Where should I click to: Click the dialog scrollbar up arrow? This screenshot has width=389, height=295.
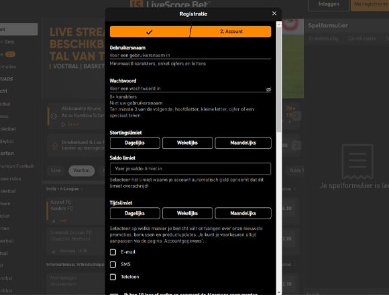[279, 24]
